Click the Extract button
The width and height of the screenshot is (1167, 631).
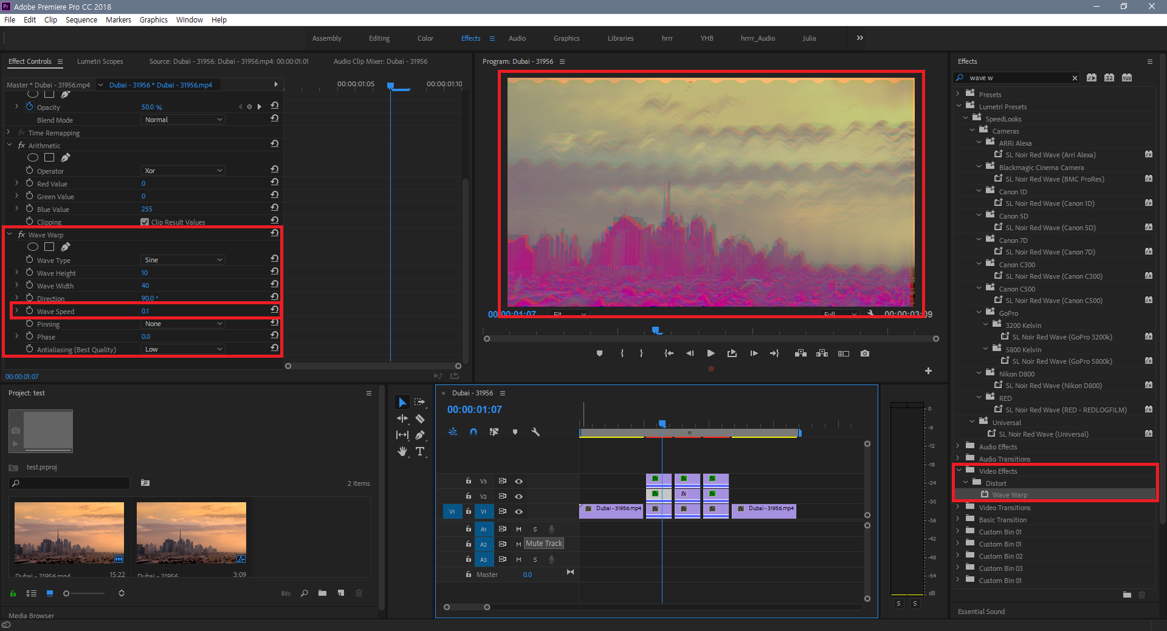coord(822,353)
